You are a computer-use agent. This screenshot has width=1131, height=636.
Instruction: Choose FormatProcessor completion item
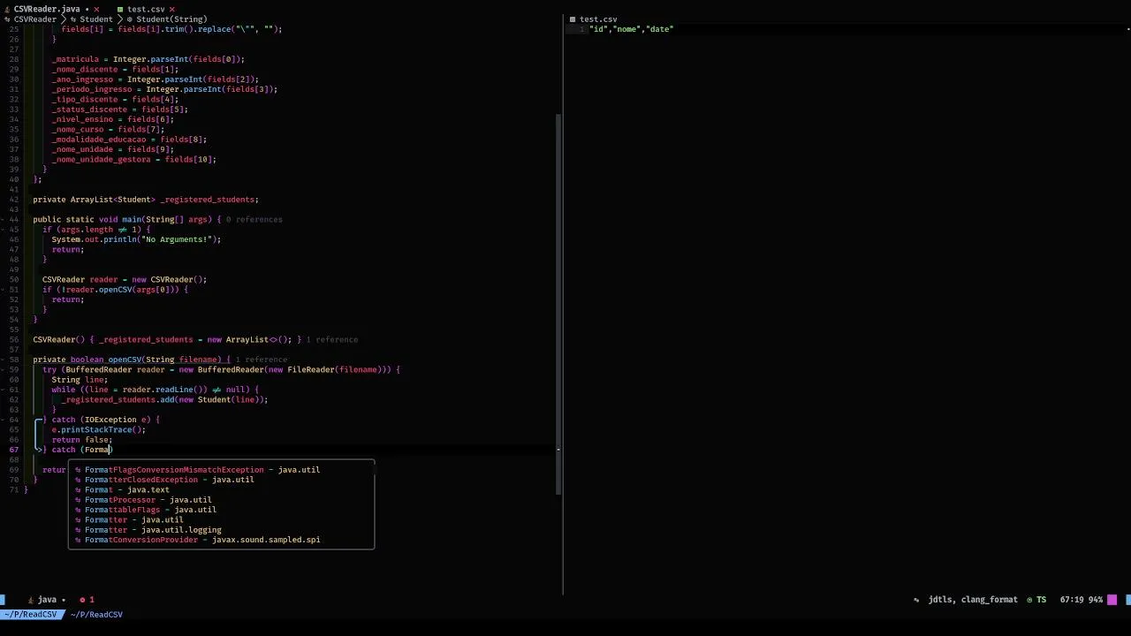pyautogui.click(x=221, y=500)
